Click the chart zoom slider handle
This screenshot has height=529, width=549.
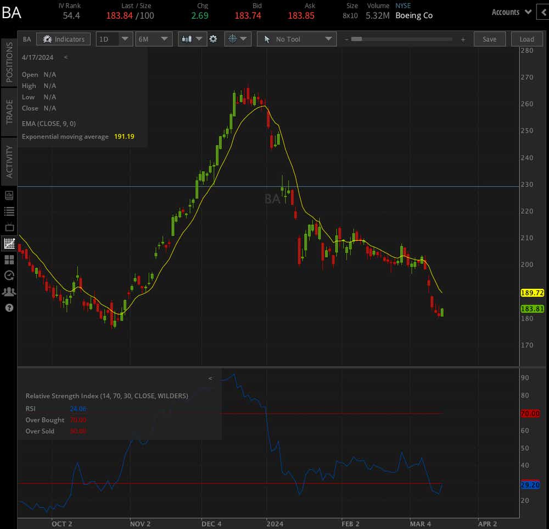click(x=356, y=39)
